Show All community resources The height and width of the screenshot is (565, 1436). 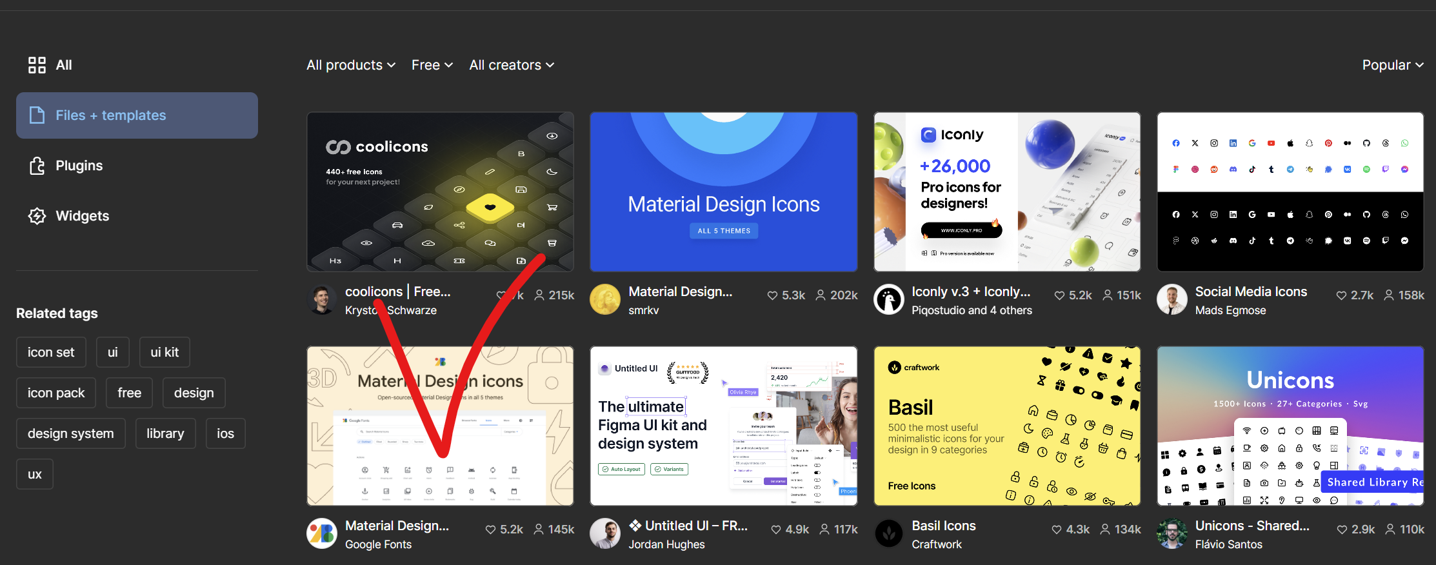[50, 64]
